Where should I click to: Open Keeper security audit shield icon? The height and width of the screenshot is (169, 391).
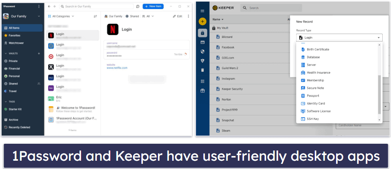click(x=203, y=52)
